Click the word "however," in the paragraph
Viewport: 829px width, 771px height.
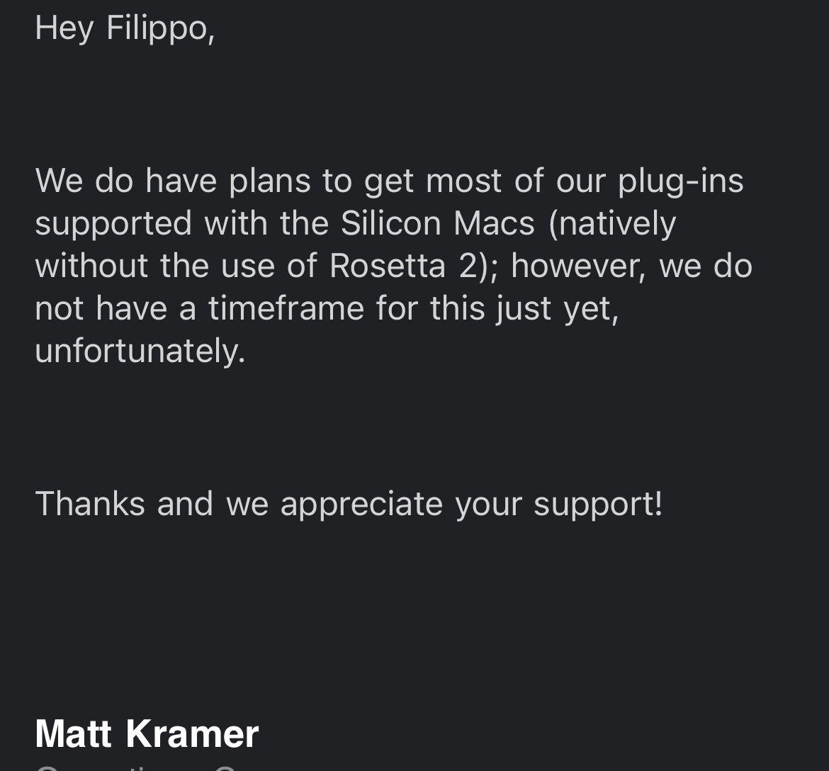coord(578,266)
